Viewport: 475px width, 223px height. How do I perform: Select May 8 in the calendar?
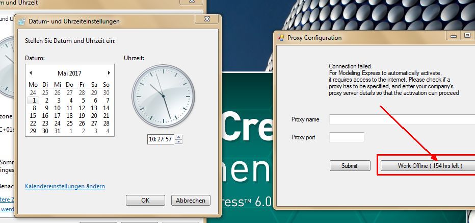point(34,108)
